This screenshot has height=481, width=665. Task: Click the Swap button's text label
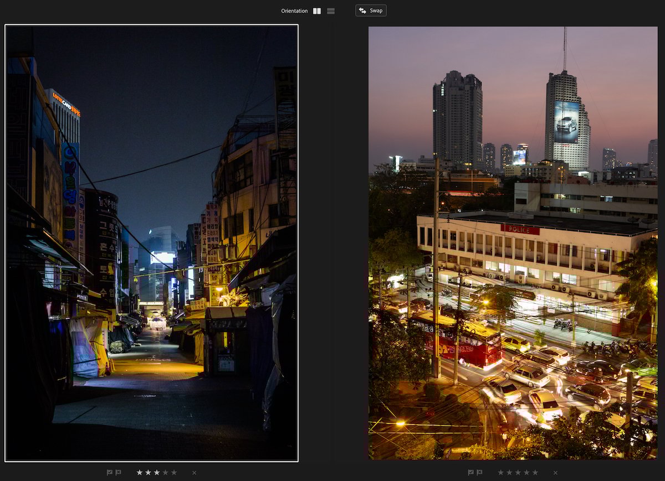376,11
